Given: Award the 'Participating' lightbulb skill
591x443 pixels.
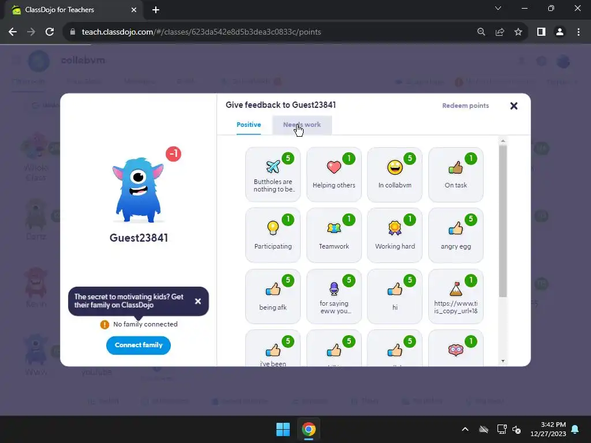Looking at the screenshot, I should click(273, 235).
